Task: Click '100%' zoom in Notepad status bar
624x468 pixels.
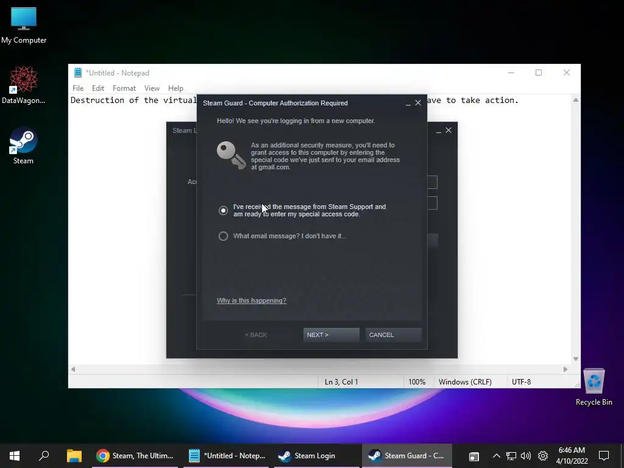Action: (x=417, y=382)
